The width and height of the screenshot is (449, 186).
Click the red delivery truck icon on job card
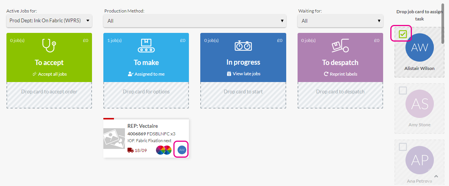coord(130,150)
